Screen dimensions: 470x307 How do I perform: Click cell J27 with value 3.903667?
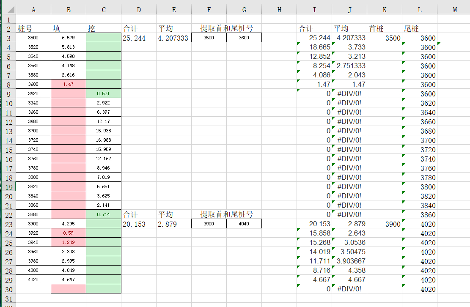coord(349,261)
